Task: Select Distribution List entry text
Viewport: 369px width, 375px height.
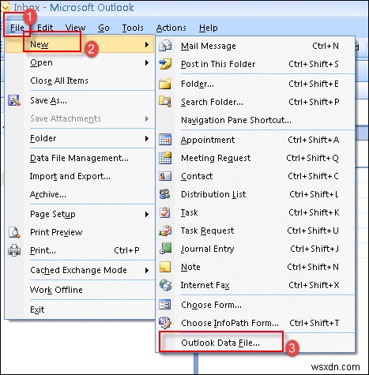Action: tap(213, 194)
